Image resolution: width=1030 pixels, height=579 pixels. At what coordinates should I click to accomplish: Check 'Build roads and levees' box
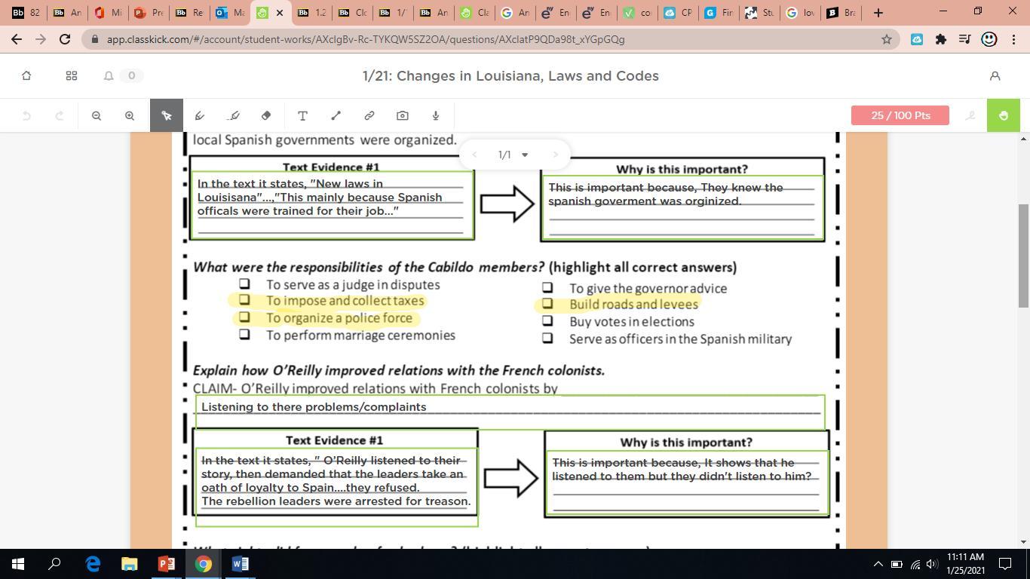[547, 304]
